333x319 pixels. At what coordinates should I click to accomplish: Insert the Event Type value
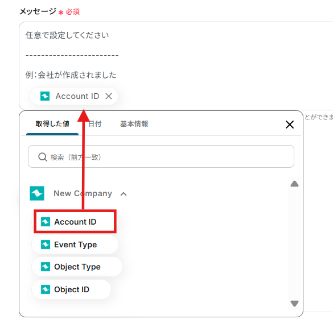coord(75,245)
